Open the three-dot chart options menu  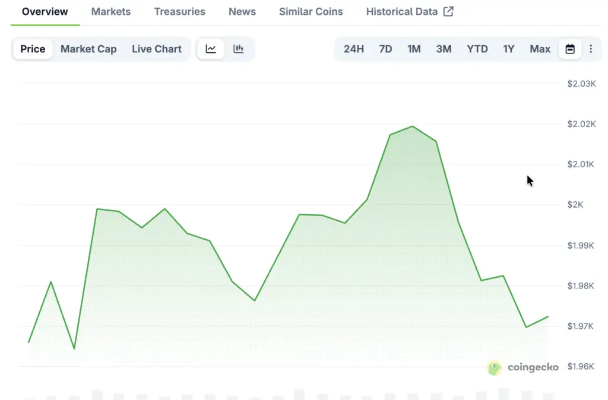pos(591,49)
